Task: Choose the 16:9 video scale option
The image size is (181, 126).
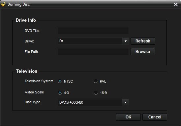Action: (96, 92)
